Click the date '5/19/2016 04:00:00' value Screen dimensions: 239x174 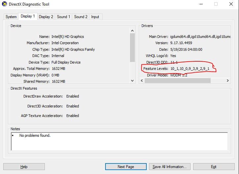(x=186, y=49)
